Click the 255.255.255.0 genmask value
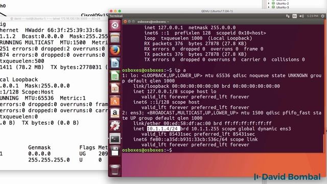Viewport: 327px width, 184px height. (49, 160)
